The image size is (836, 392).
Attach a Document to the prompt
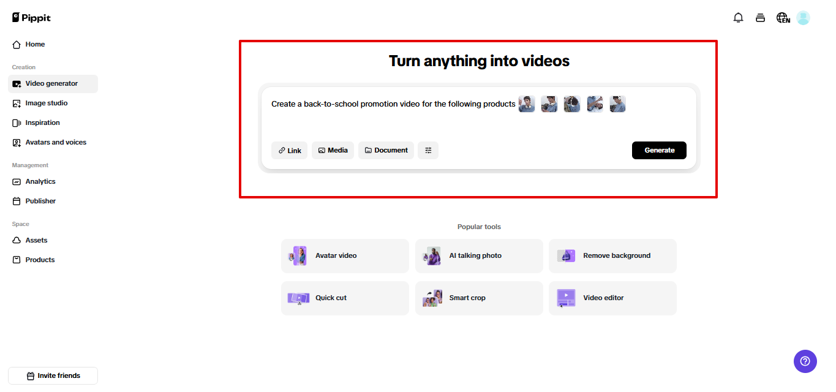click(x=386, y=150)
